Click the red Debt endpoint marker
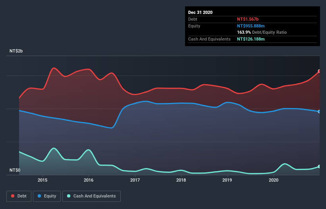The width and height of the screenshot is (326, 209). pyautogui.click(x=319, y=71)
